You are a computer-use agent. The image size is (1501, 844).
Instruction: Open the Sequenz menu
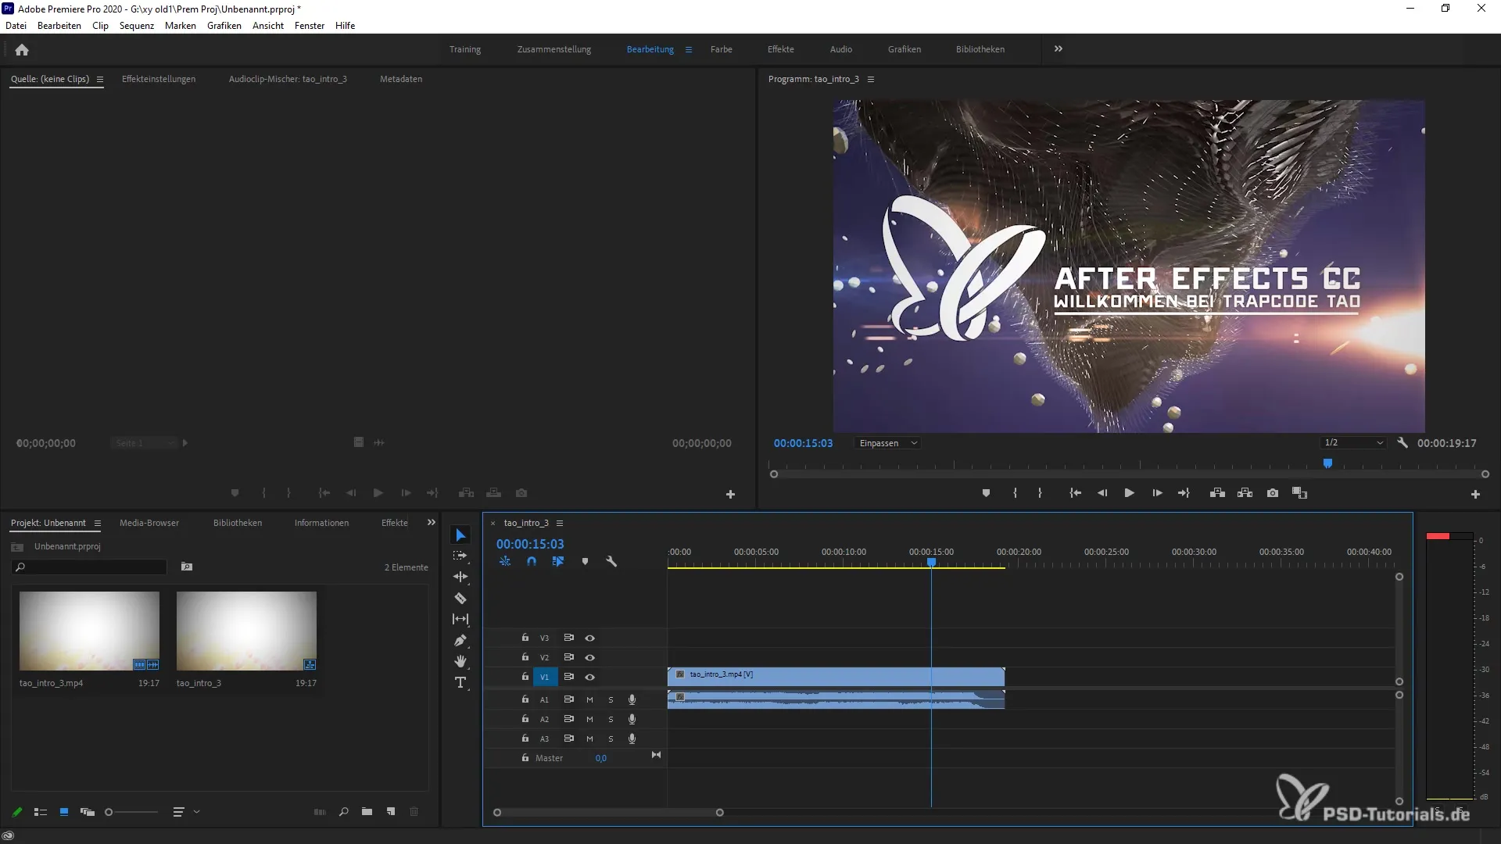(136, 26)
